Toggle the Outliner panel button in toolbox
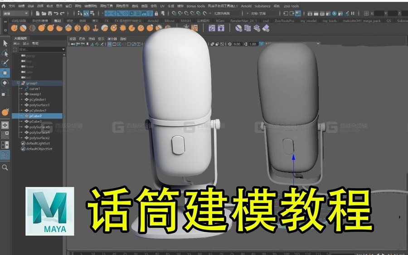The width and height of the screenshot is (408, 255). [x=5, y=155]
